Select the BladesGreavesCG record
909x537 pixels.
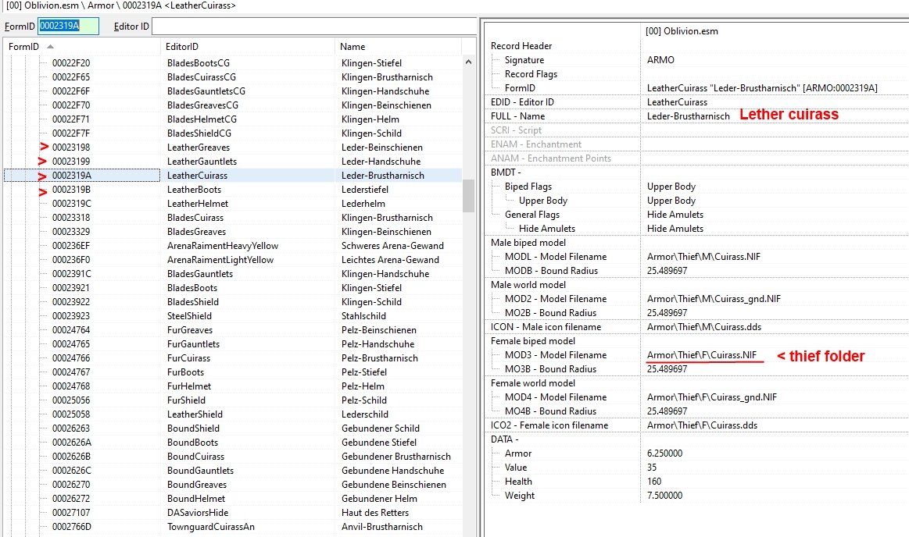233,105
